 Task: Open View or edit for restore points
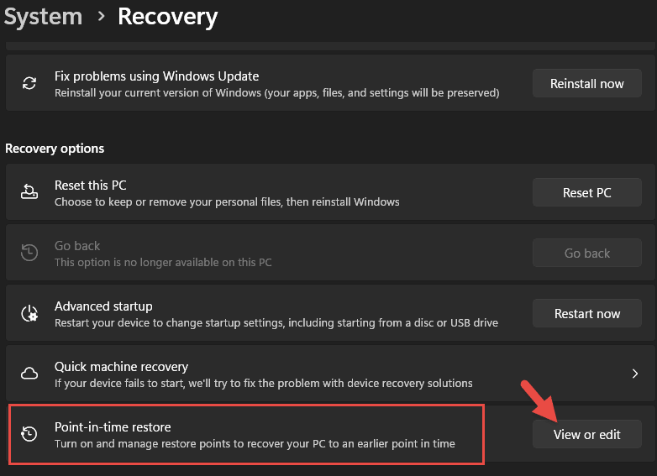(587, 435)
